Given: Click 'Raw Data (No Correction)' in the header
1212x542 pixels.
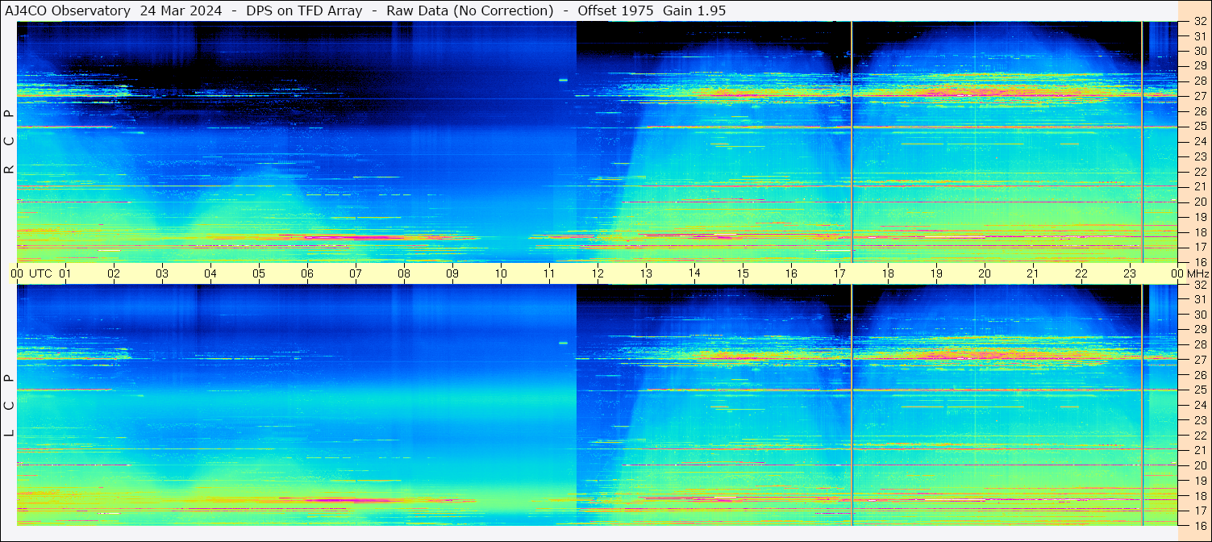Looking at the screenshot, I should click(469, 10).
